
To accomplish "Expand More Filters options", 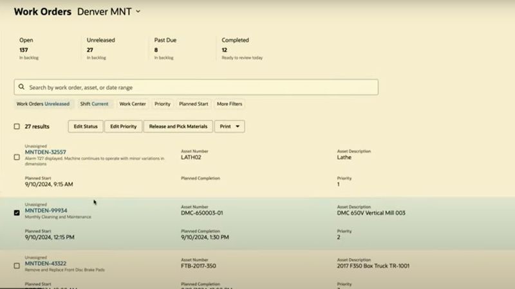I will point(230,103).
